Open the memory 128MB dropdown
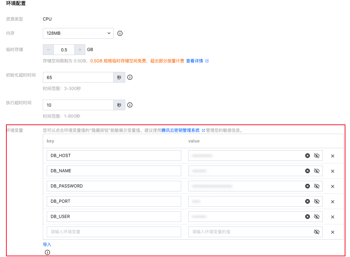Screen dimensions: 350x257 (x=78, y=33)
